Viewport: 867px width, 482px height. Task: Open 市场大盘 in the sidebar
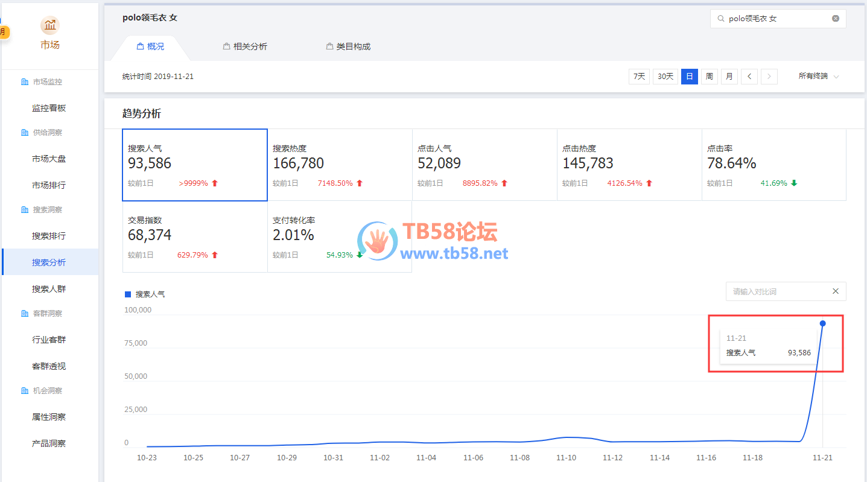pyautogui.click(x=49, y=159)
